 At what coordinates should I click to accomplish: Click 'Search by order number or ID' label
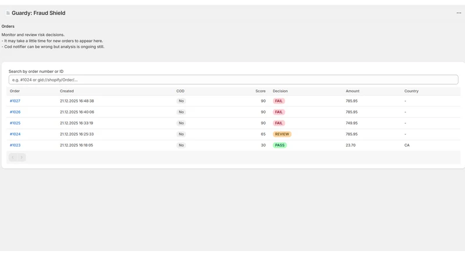(36, 71)
